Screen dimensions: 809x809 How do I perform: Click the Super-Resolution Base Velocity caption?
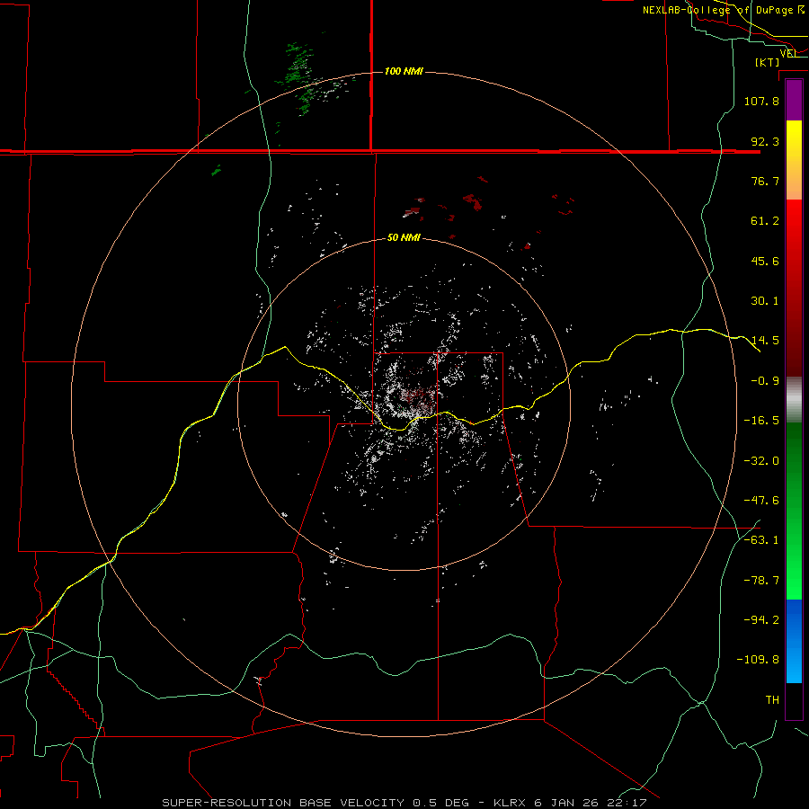click(x=404, y=803)
